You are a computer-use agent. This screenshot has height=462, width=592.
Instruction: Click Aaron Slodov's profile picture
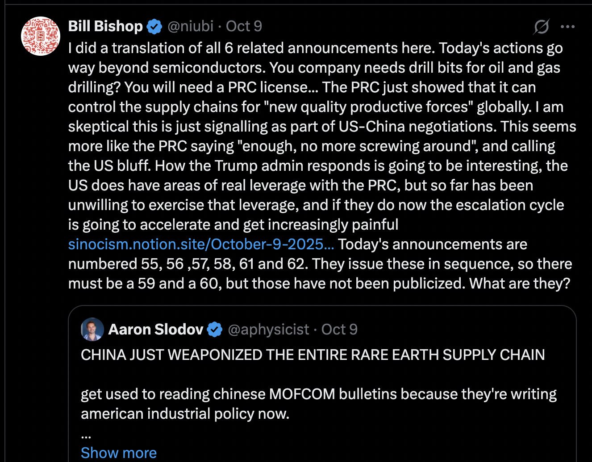click(92, 330)
